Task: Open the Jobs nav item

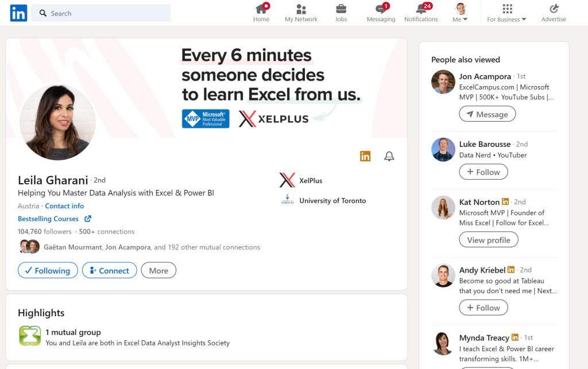Action: coord(341,13)
